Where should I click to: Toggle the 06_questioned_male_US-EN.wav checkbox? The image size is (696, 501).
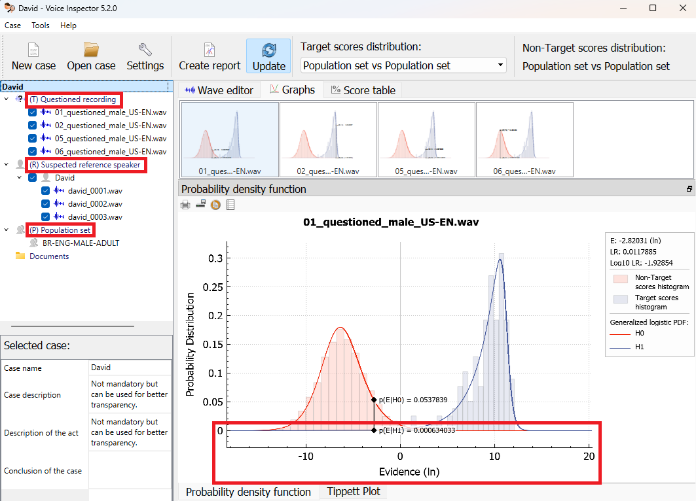[32, 151]
